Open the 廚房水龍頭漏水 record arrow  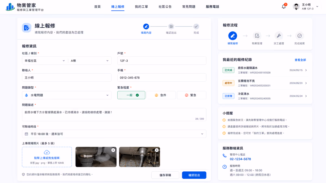pyautogui.click(x=306, y=70)
